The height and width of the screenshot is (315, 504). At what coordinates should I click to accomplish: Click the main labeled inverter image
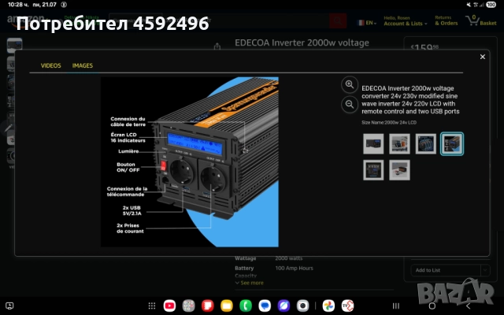click(190, 161)
